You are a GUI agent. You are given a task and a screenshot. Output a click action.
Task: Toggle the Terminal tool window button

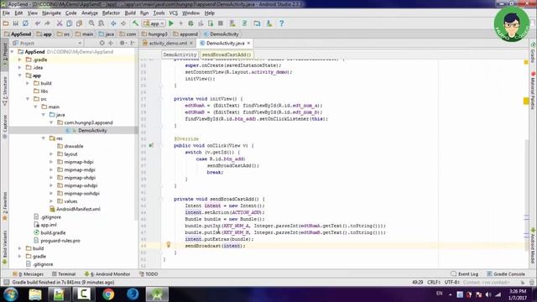[64, 274]
